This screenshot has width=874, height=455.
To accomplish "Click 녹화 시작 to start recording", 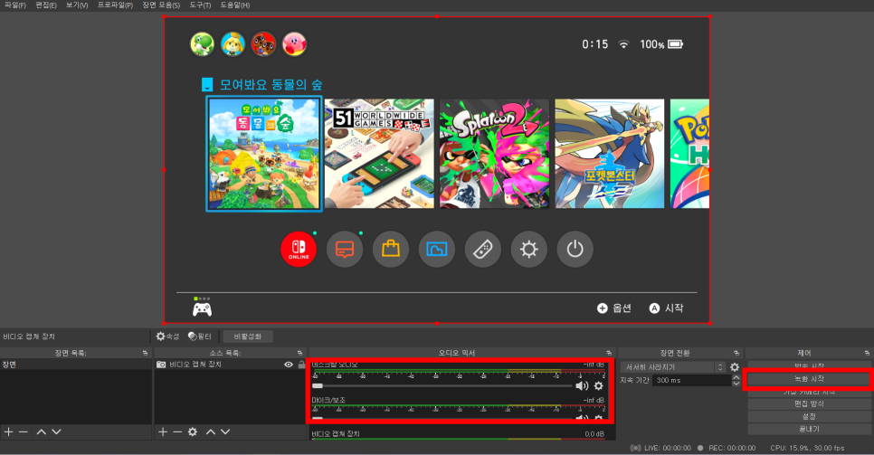I will click(809, 379).
